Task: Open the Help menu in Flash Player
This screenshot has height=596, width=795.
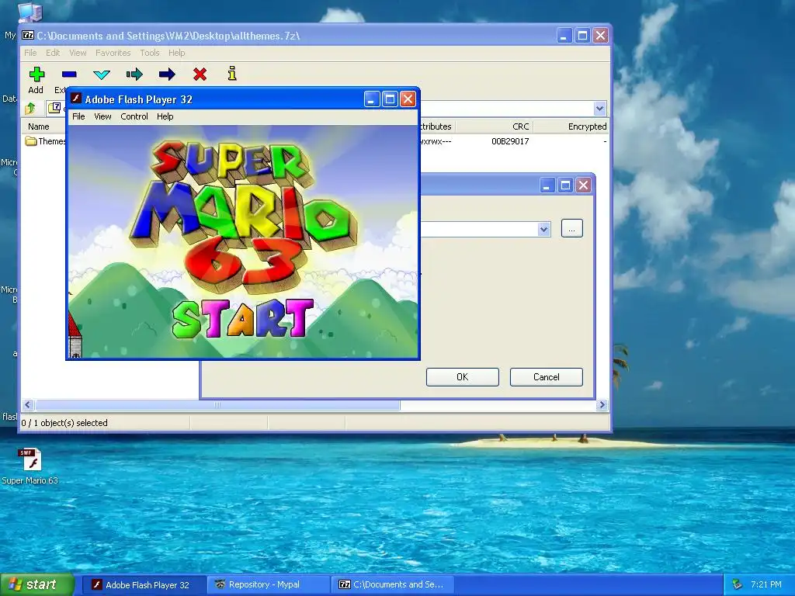Action: (x=165, y=116)
